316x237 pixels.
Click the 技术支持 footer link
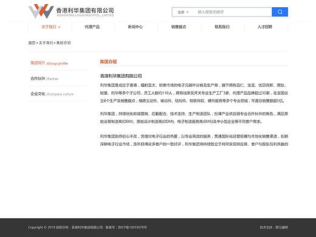[x=274, y=227]
